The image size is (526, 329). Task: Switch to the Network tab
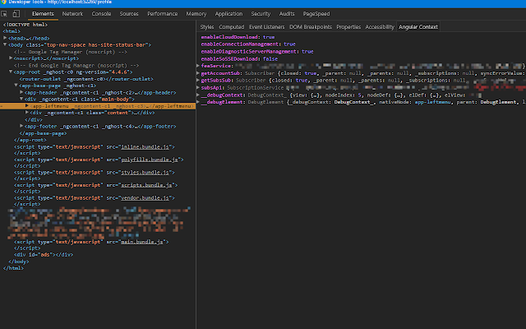(72, 14)
